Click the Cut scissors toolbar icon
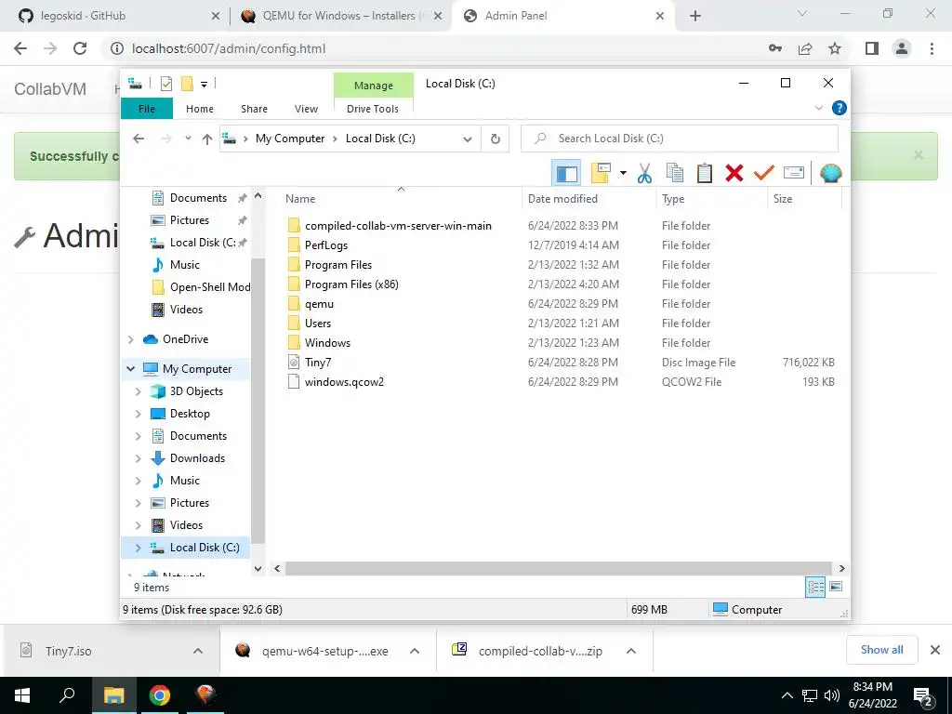Image resolution: width=952 pixels, height=714 pixels. [x=645, y=173]
